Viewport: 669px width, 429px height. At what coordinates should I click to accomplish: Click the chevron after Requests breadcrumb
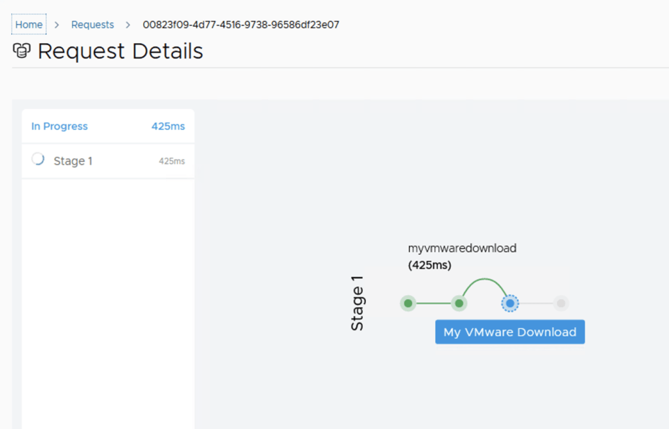click(x=128, y=25)
